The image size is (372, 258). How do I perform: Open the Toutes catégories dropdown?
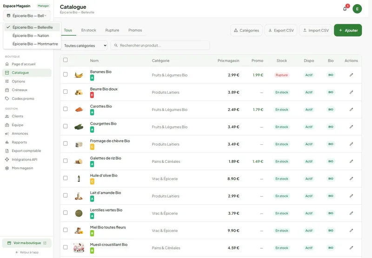coord(84,45)
